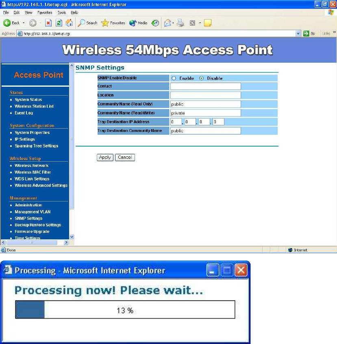
Task: Open the File menu
Action: coord(6,13)
